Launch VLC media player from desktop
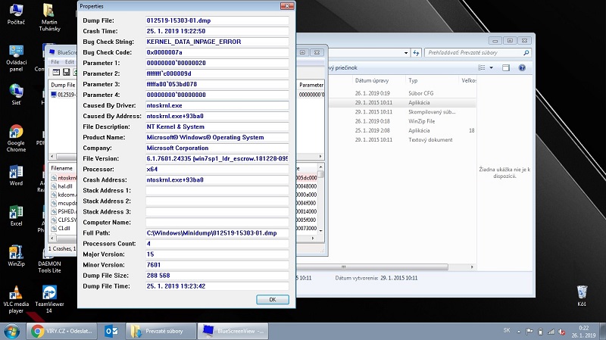This screenshot has width=606, height=340. pos(16,294)
